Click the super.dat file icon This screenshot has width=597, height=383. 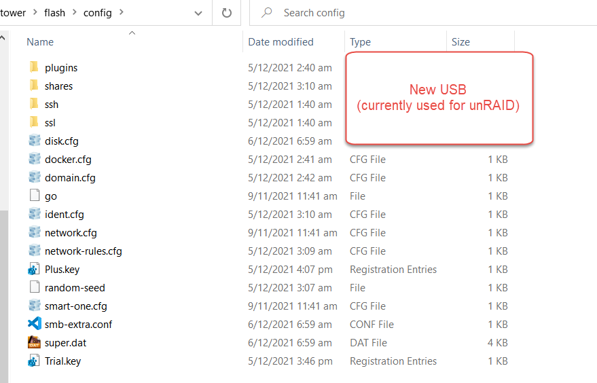point(34,342)
